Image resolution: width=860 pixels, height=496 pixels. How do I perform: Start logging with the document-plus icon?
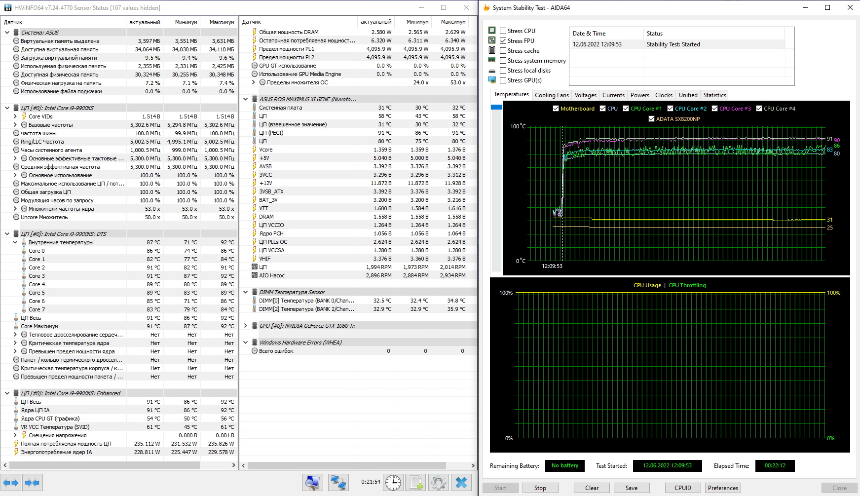pos(416,482)
